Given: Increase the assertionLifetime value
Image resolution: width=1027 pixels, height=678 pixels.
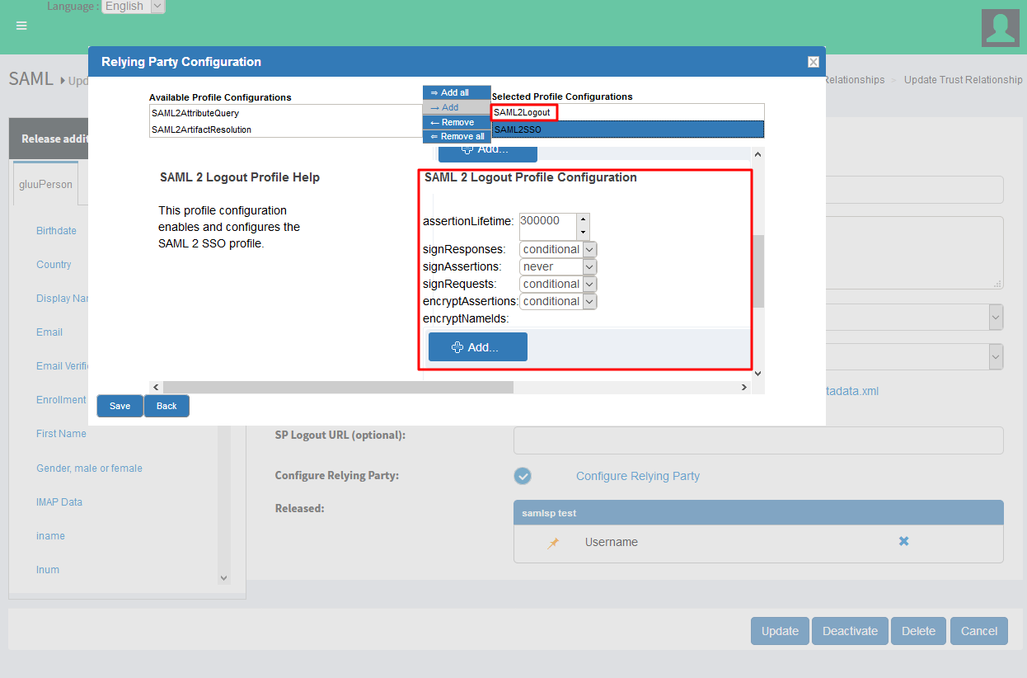Looking at the screenshot, I should click(x=583, y=219).
